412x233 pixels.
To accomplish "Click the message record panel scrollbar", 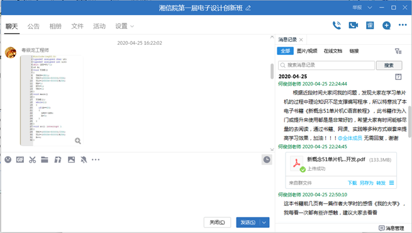I will pos(409,121).
